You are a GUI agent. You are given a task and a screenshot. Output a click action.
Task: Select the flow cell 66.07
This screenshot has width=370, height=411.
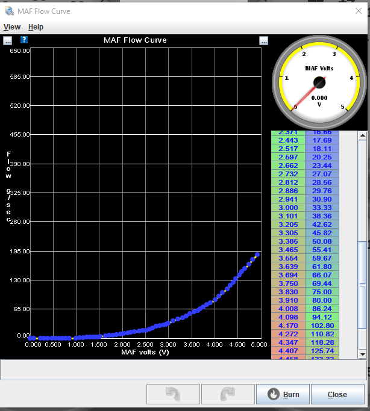pos(322,275)
